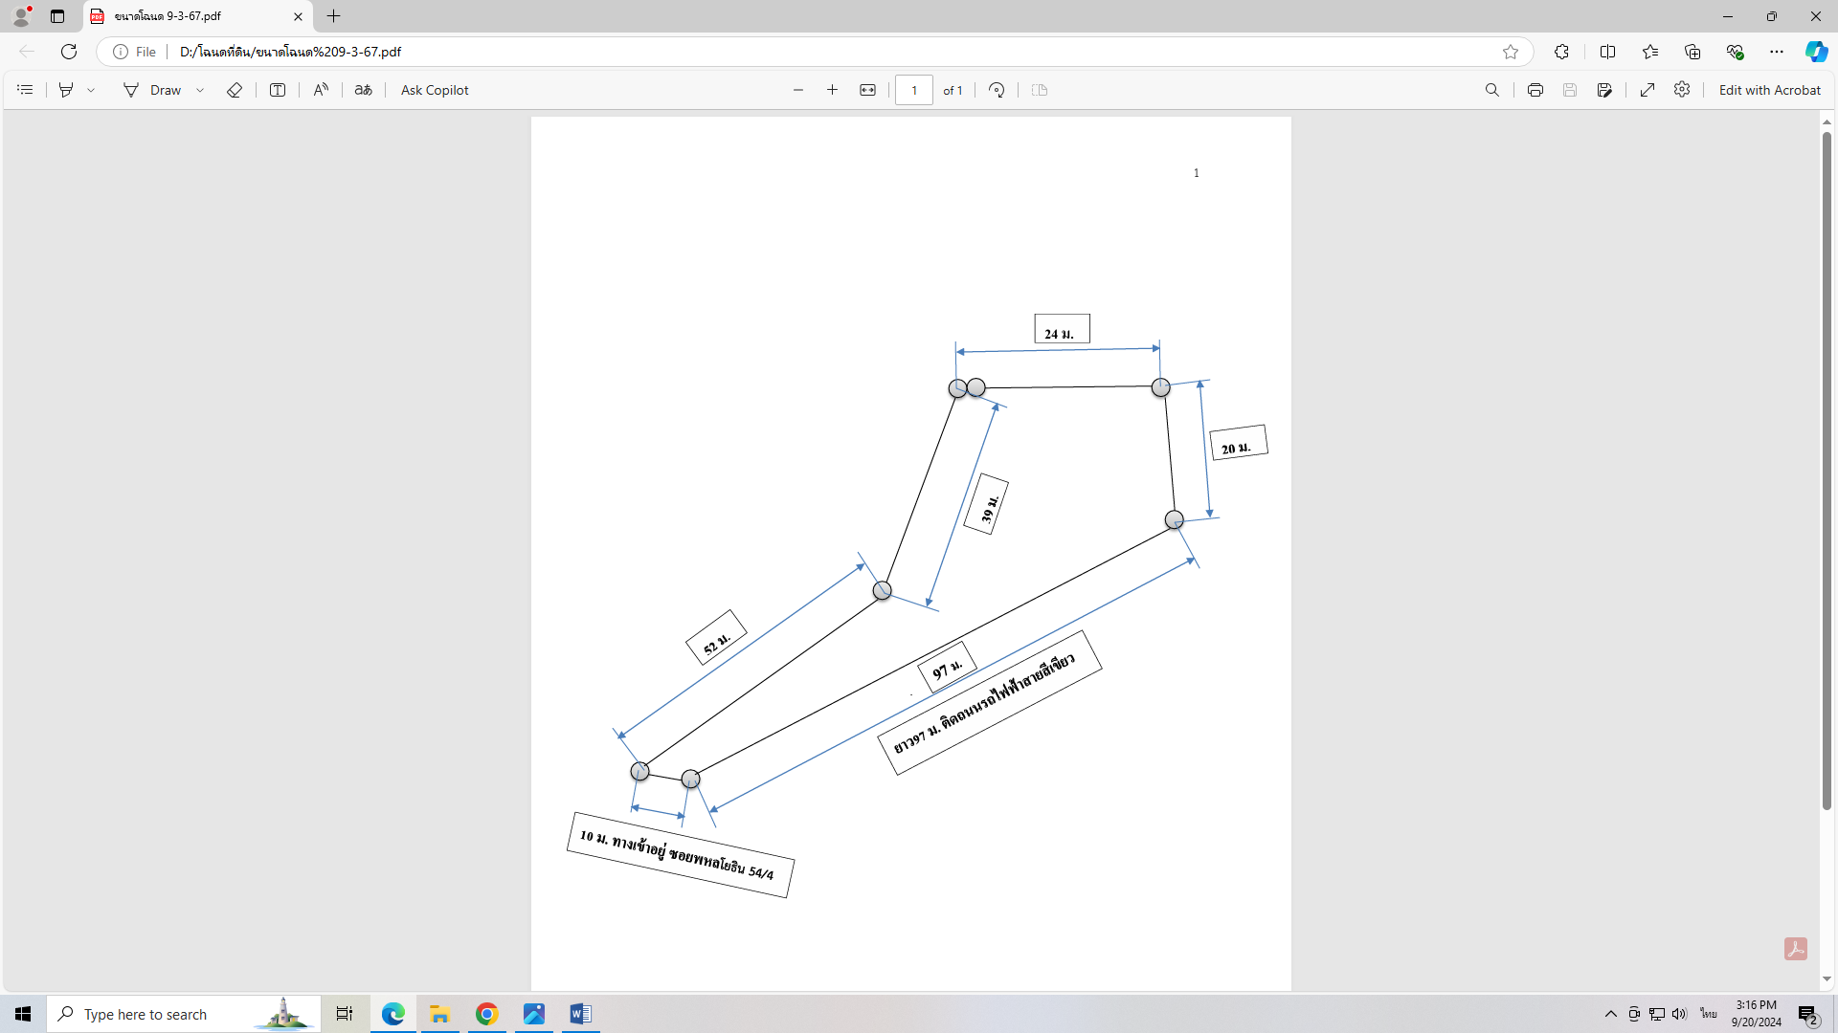Click the Add text tool icon
1838x1033 pixels.
[x=278, y=90]
